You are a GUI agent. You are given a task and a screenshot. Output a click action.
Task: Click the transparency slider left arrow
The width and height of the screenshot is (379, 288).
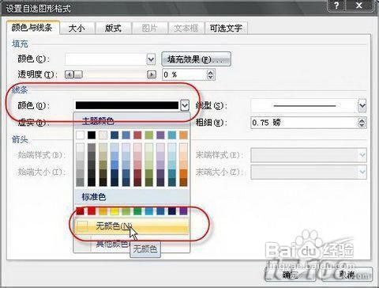coord(69,75)
